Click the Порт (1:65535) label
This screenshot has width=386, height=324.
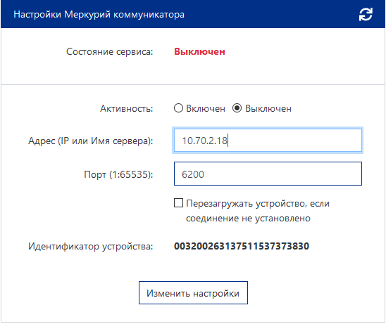click(x=118, y=174)
